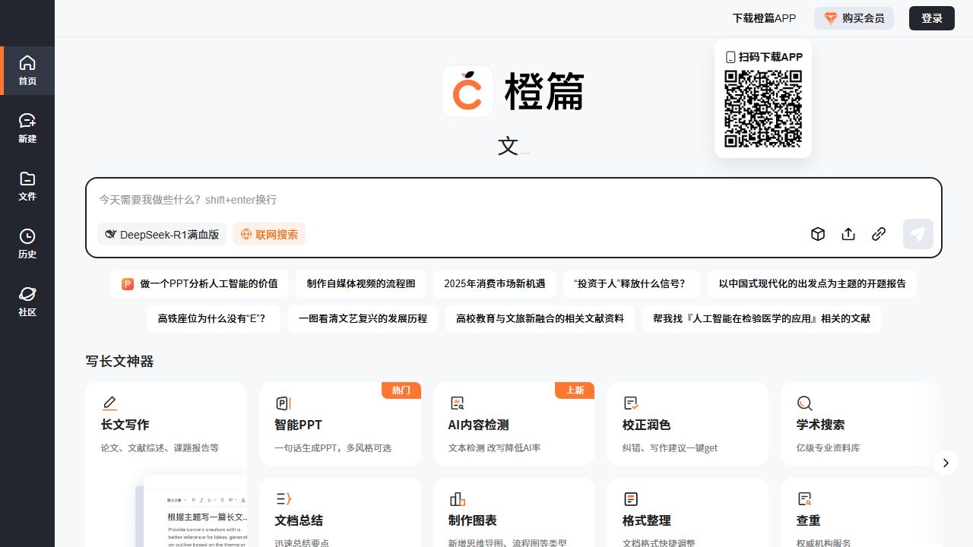Select the 高铁座位为什么没有"E" suggestion
Screen dimensions: 973x547
pyautogui.click(x=214, y=318)
